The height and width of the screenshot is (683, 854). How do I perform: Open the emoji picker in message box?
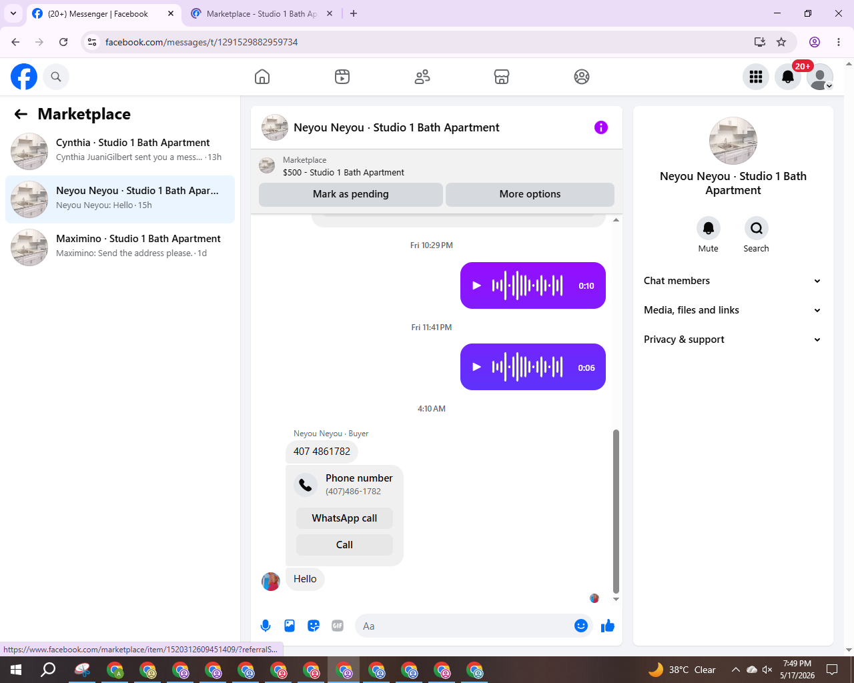(x=581, y=626)
